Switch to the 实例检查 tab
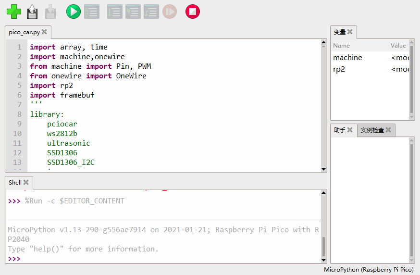The height and width of the screenshot is (275, 420). pyautogui.click(x=372, y=130)
